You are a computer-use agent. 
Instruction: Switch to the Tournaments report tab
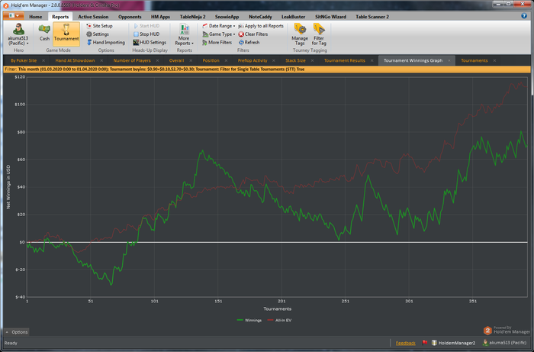click(x=474, y=60)
